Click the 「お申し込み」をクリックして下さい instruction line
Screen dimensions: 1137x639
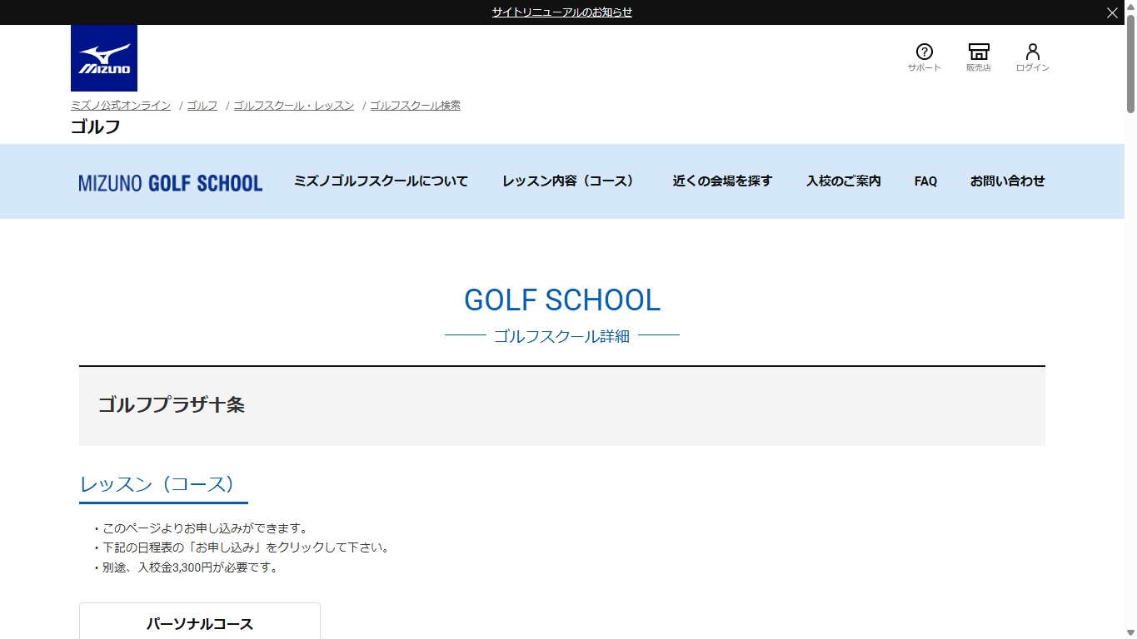pos(241,548)
